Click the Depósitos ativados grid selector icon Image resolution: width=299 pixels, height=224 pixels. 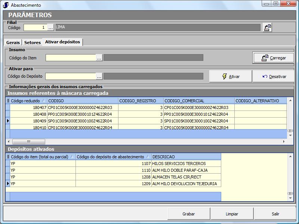coord(7,157)
